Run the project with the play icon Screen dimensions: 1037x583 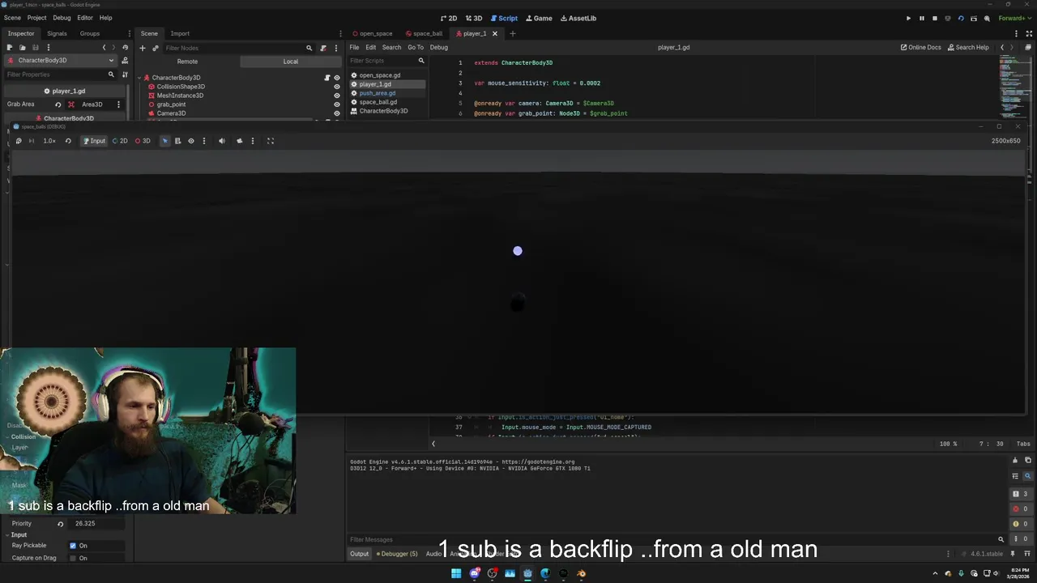[x=908, y=18]
